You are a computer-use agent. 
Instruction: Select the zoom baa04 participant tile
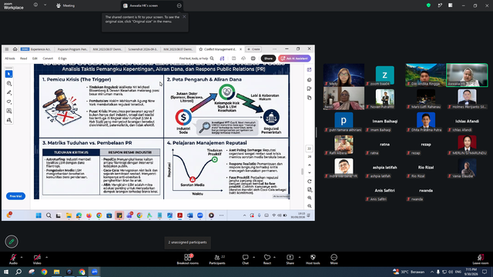pos(385,75)
